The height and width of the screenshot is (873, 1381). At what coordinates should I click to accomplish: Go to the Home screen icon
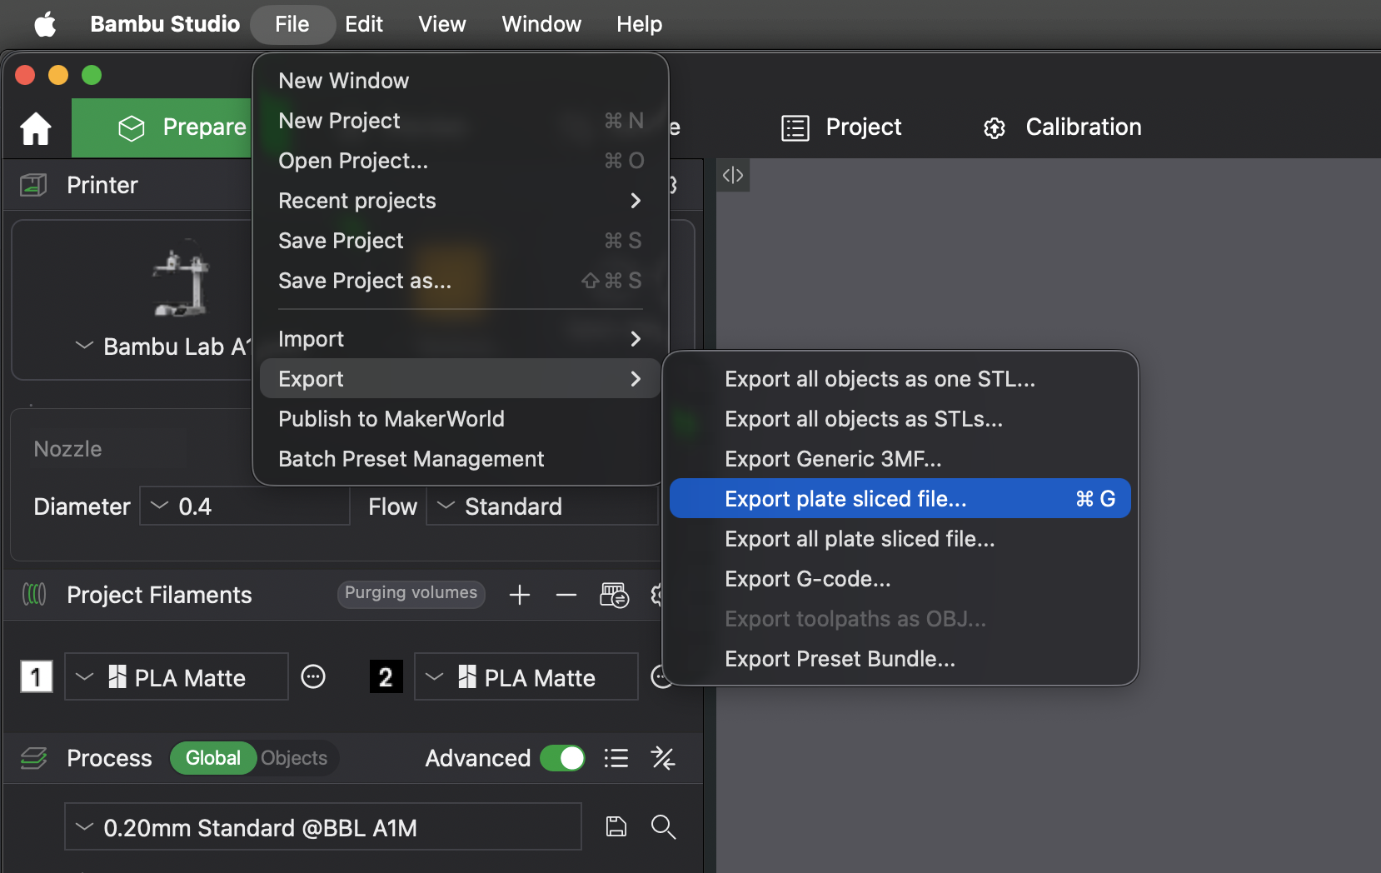pos(36,128)
